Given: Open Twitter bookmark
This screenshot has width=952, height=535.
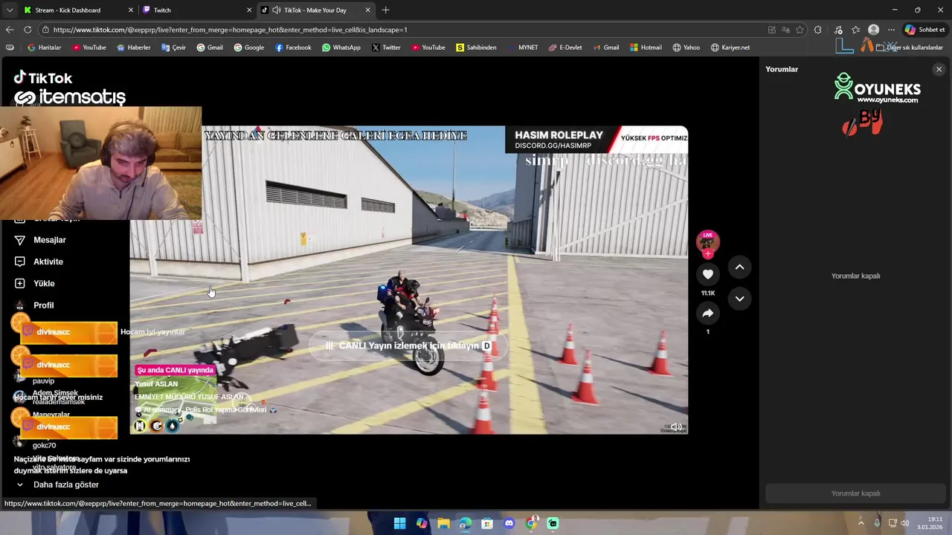Looking at the screenshot, I should point(385,48).
